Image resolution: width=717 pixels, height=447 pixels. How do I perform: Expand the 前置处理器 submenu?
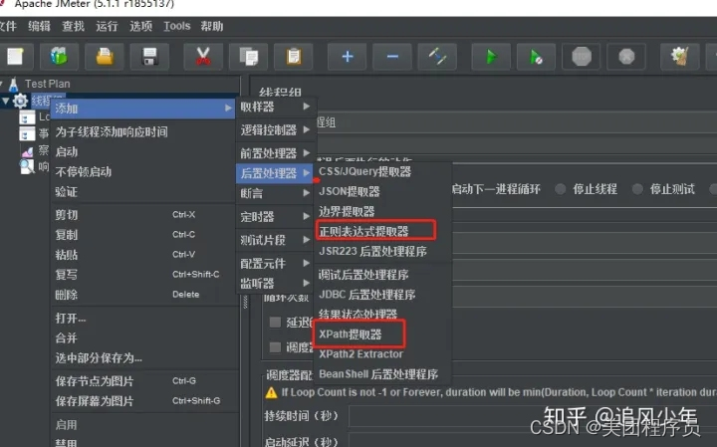coord(275,153)
